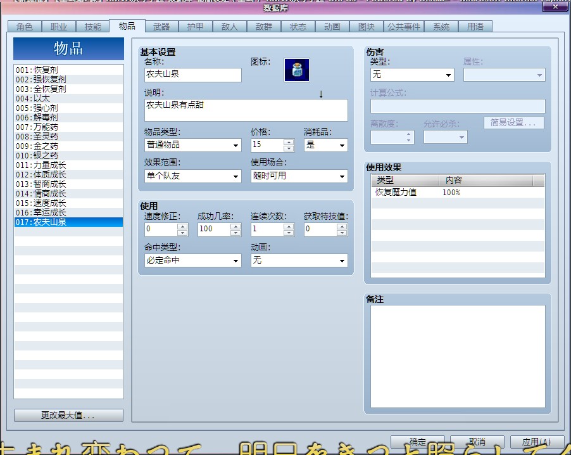Open the 物品类型 dropdown
This screenshot has width=571, height=455.
pyautogui.click(x=235, y=144)
